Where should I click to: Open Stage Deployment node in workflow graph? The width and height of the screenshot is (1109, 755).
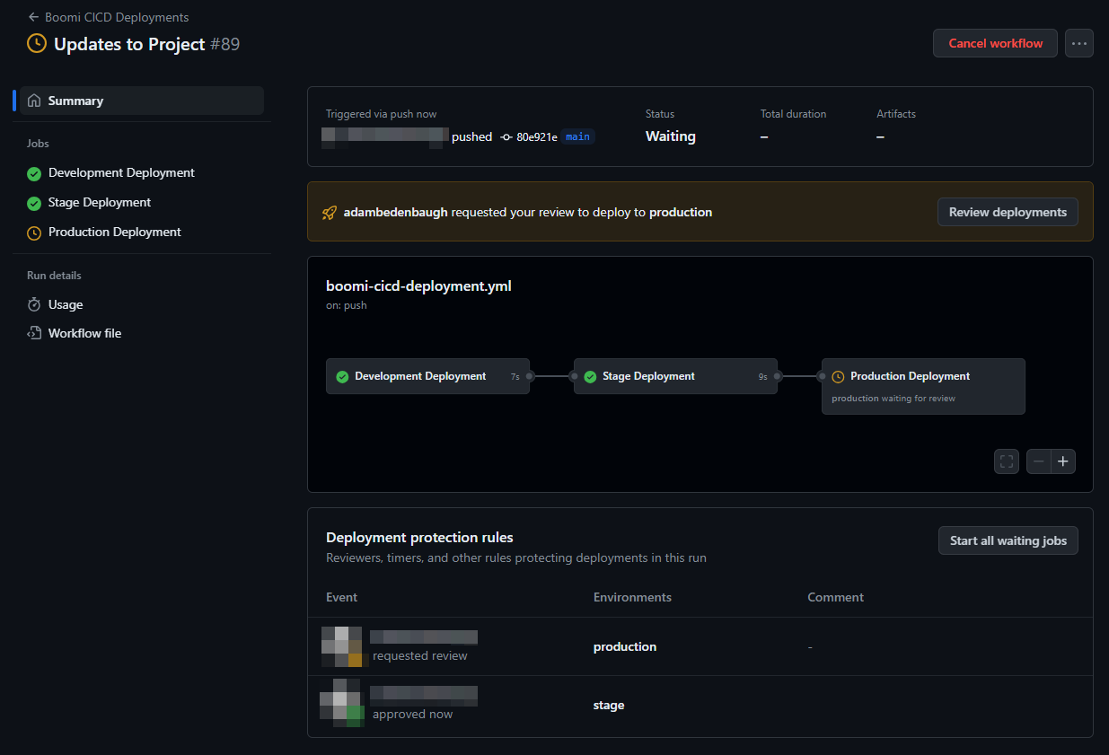click(675, 376)
